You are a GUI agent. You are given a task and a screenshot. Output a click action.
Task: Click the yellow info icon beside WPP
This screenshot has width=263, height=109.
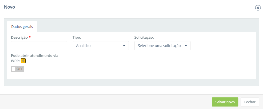click(23, 61)
